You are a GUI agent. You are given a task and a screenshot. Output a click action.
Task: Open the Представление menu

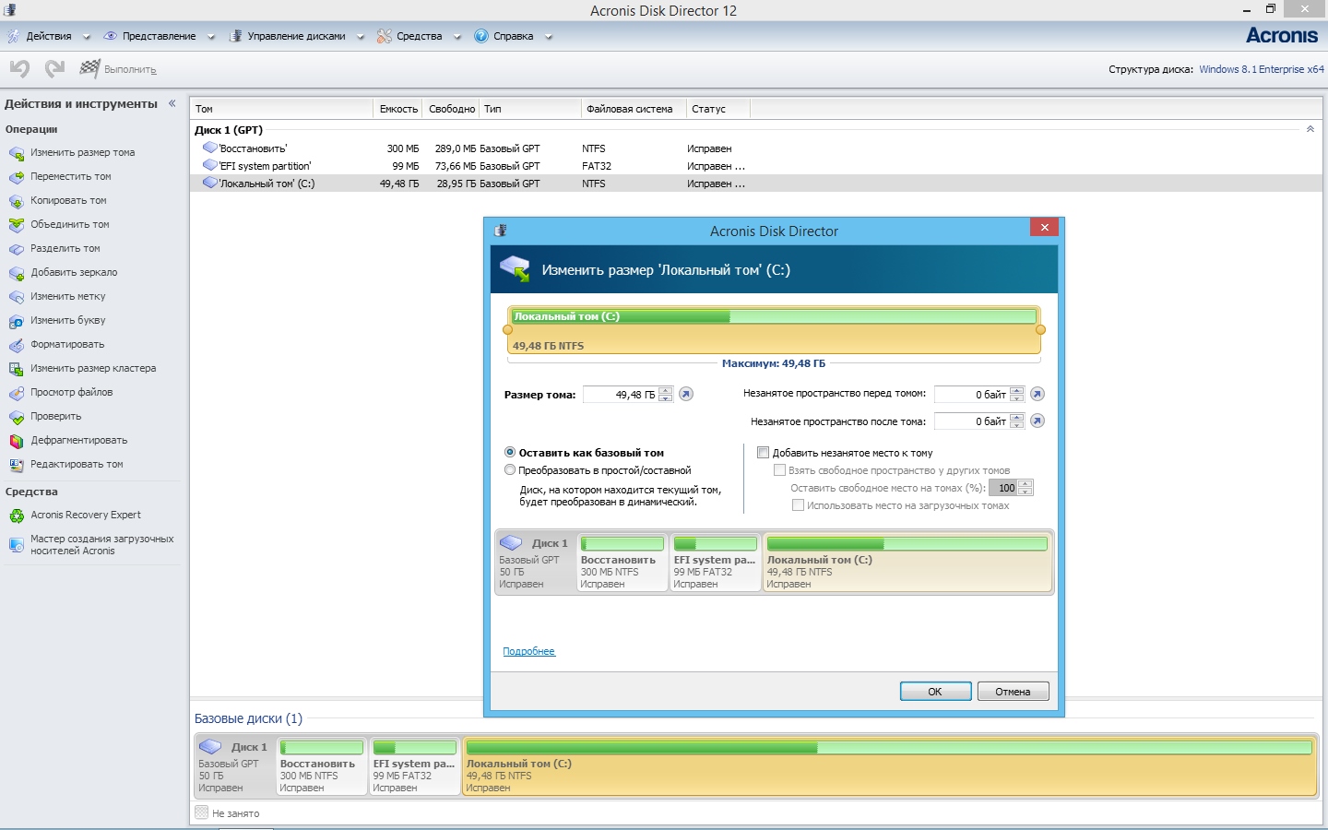159,36
